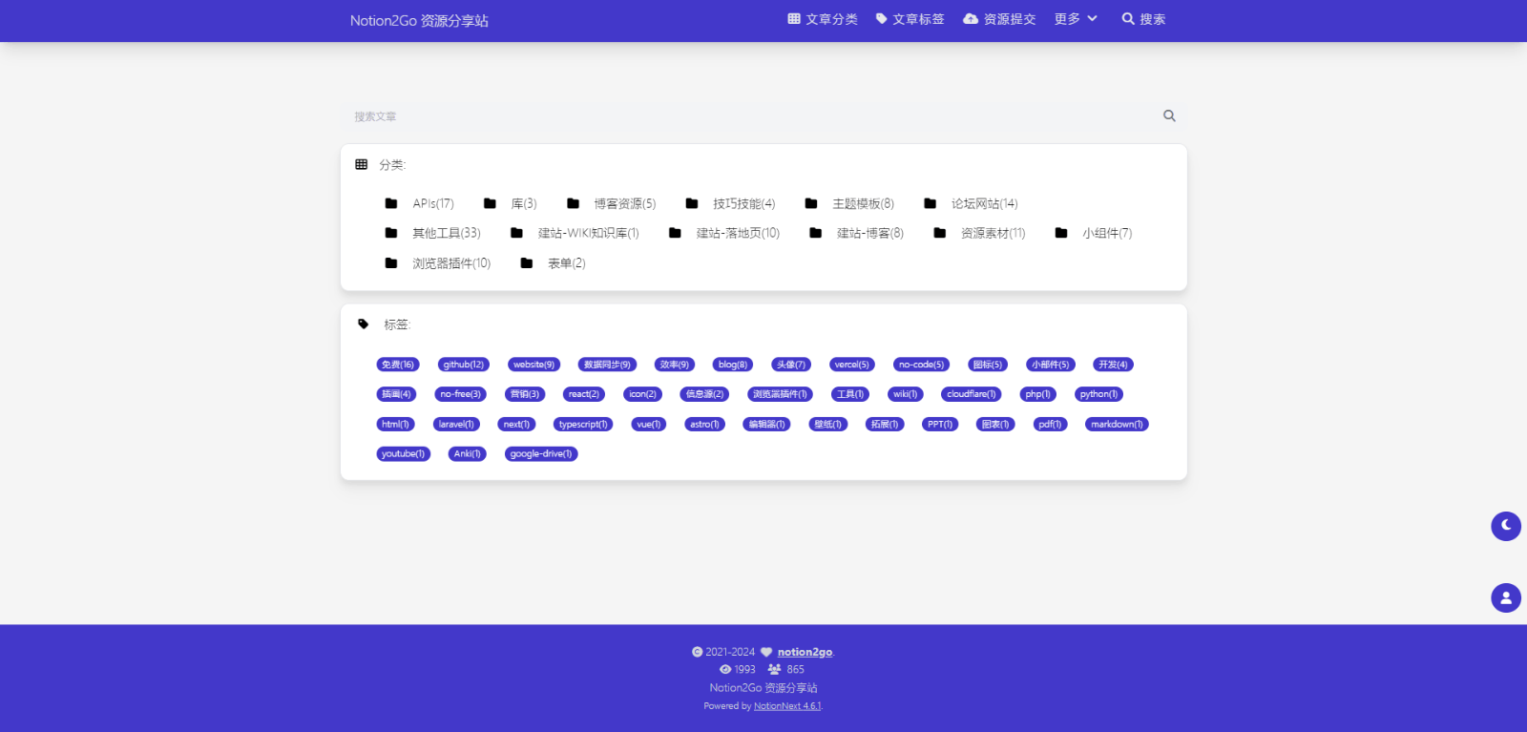Screen dimensions: 1527x732
Task: Select the 数据同步(9) tag
Action: click(607, 365)
